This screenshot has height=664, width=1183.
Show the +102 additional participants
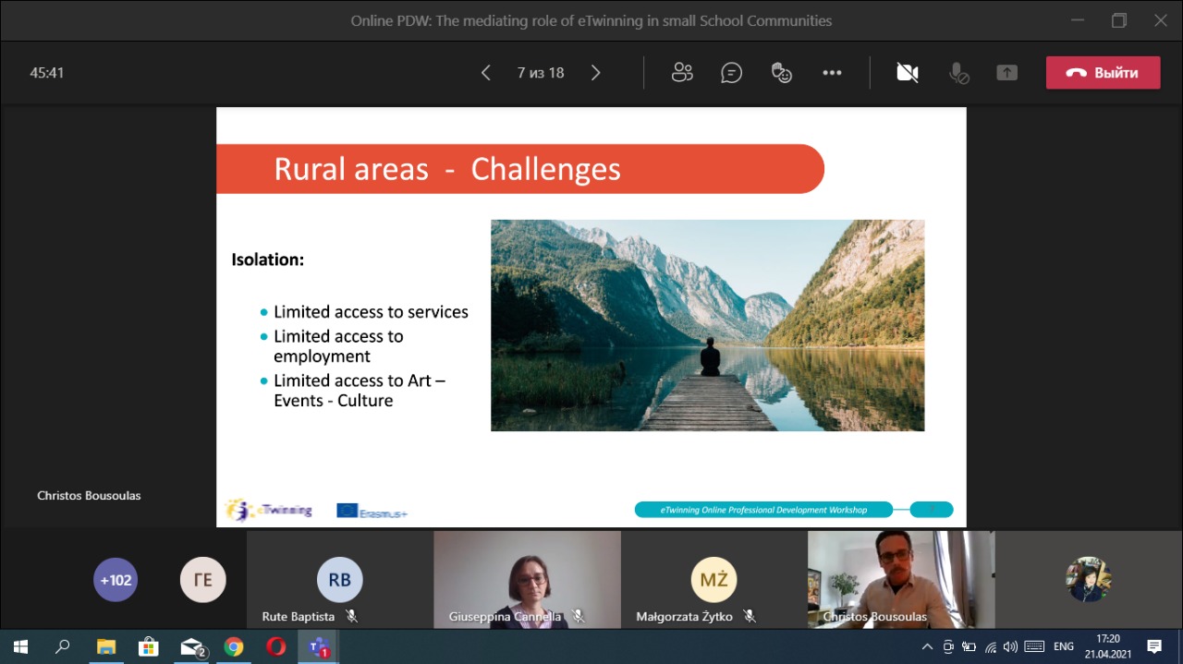[x=116, y=581]
